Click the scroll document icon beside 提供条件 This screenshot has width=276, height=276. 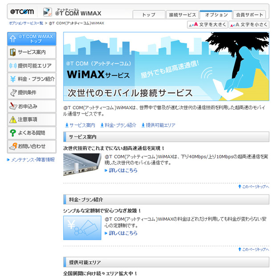click(x=13, y=93)
